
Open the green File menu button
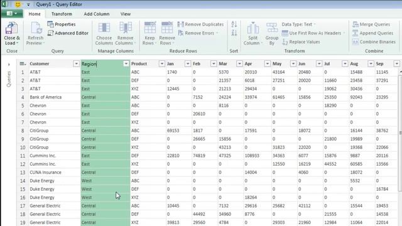(x=12, y=13)
